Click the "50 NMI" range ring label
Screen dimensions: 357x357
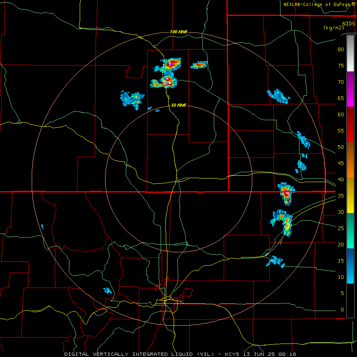[x=178, y=105]
